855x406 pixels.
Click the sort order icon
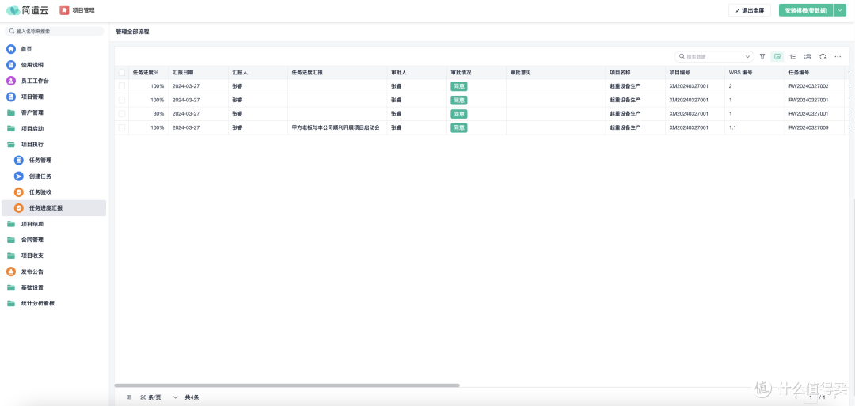[x=792, y=57]
